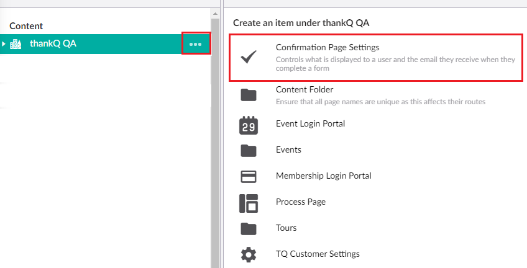This screenshot has width=527, height=268.
Task: Click the Event Login Portal calendar icon
Action: tap(249, 125)
